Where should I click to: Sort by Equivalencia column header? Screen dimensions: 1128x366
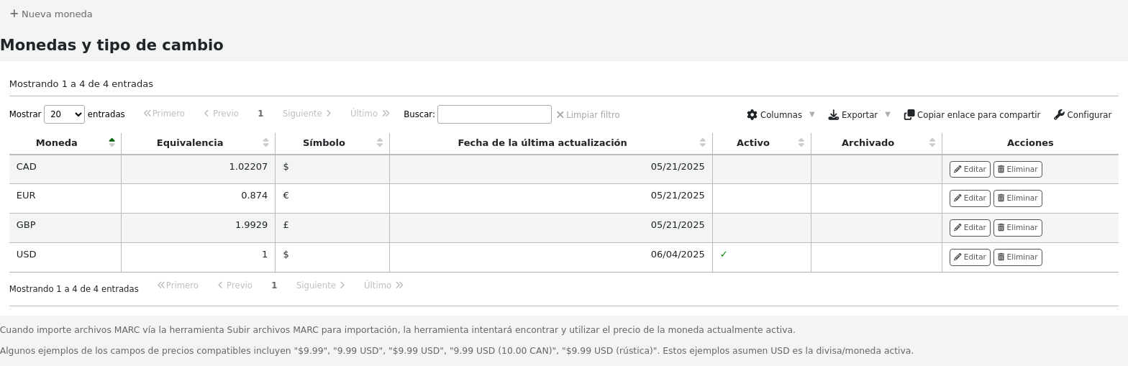[190, 143]
